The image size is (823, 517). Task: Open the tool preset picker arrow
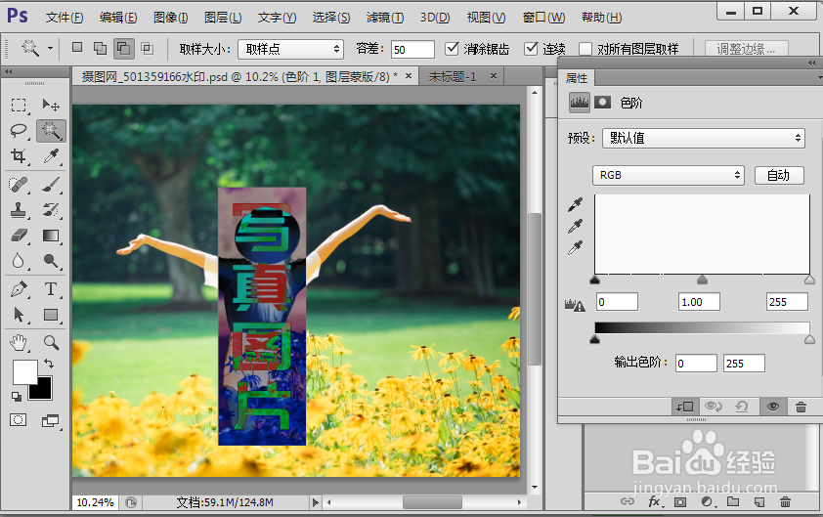point(51,48)
